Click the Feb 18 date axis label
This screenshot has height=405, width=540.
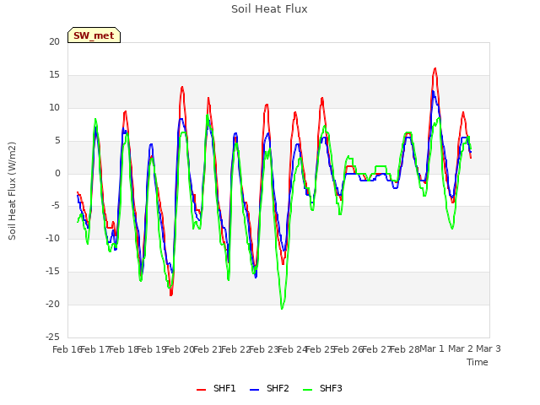click(x=123, y=349)
